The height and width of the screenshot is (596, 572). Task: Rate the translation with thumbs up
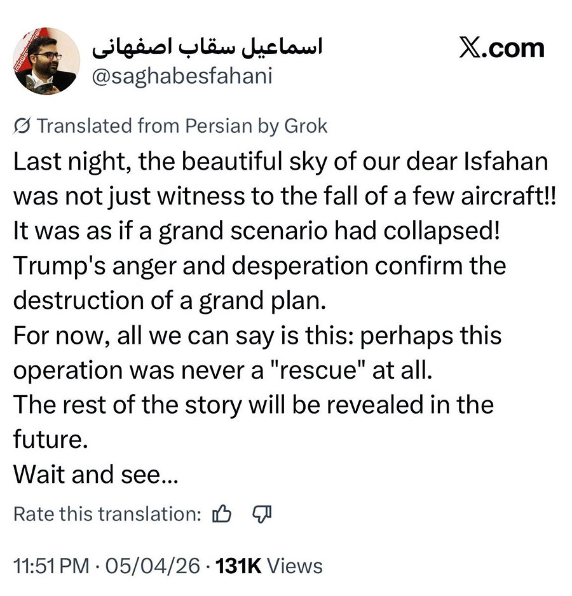point(222,513)
